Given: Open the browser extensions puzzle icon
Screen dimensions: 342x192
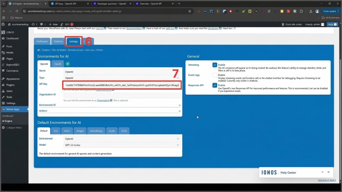Looking at the screenshot, I should tap(301, 11).
